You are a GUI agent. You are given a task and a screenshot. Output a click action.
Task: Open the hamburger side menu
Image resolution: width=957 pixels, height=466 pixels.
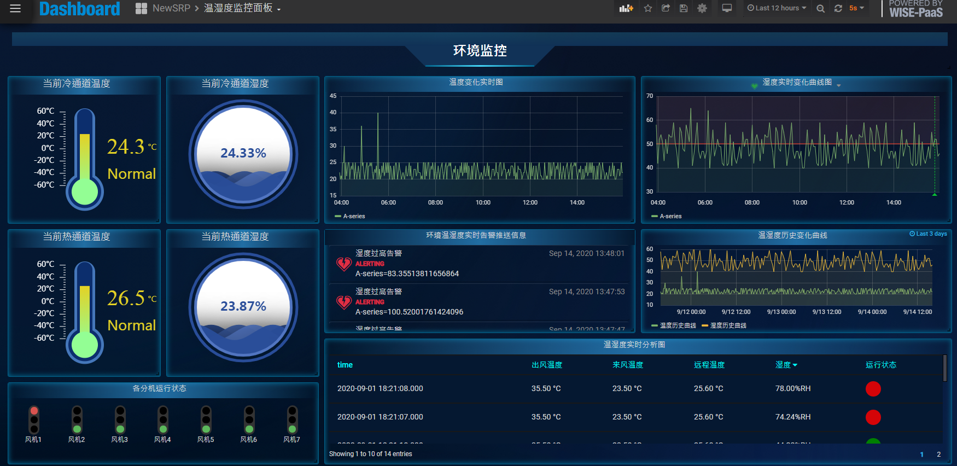pyautogui.click(x=15, y=9)
